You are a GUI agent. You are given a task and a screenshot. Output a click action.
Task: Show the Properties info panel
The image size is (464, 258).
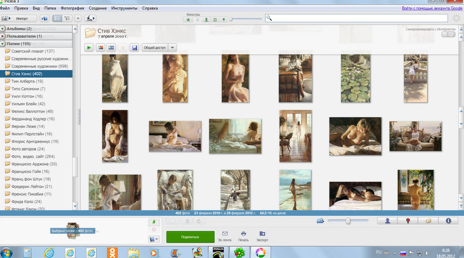[448, 221]
